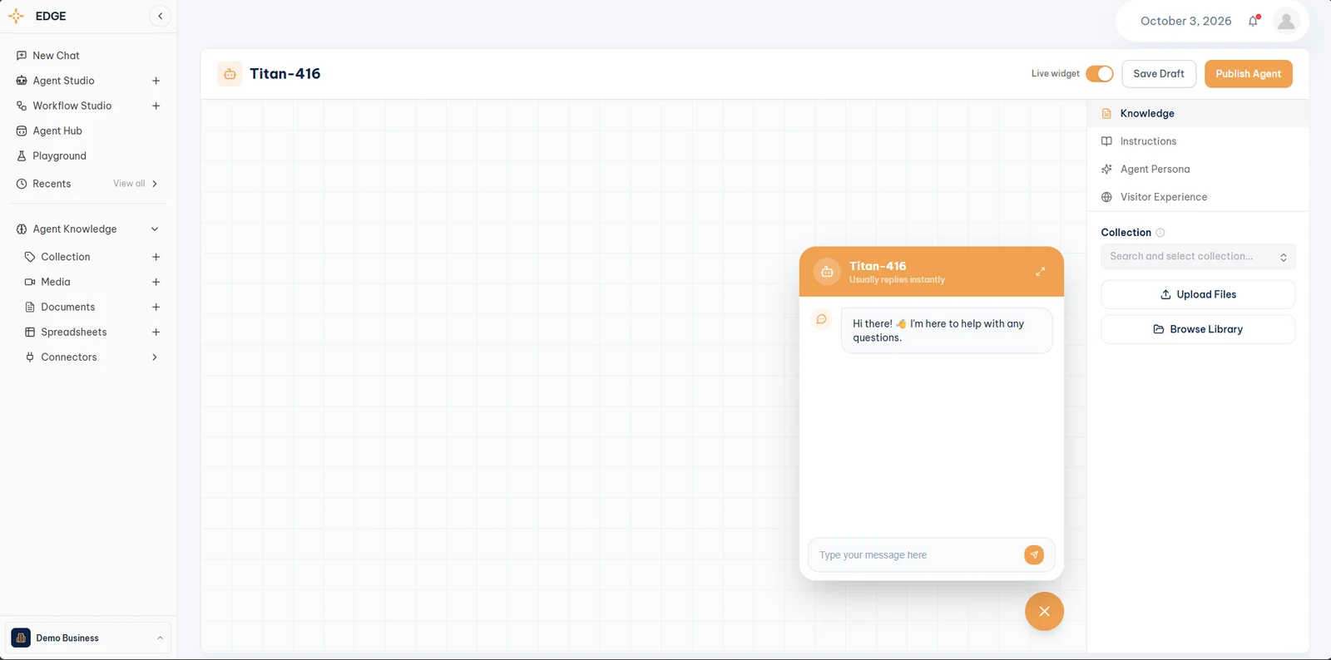Switch to the Knowledge tab
The height and width of the screenshot is (660, 1331).
[x=1198, y=113]
